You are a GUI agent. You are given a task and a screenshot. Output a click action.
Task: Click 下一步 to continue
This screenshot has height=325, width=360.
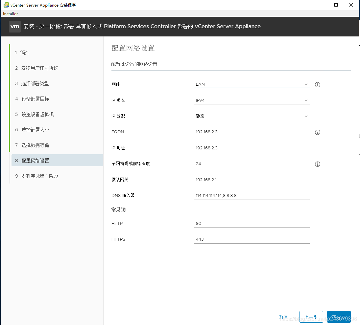click(x=339, y=317)
